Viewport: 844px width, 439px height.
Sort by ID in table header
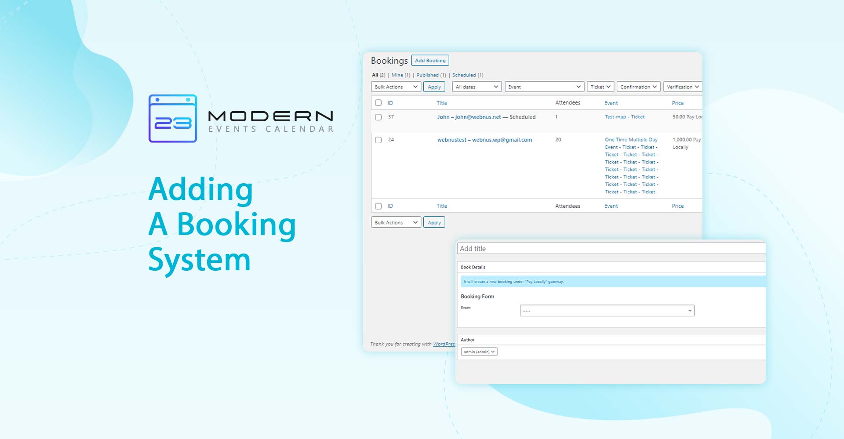[390, 103]
